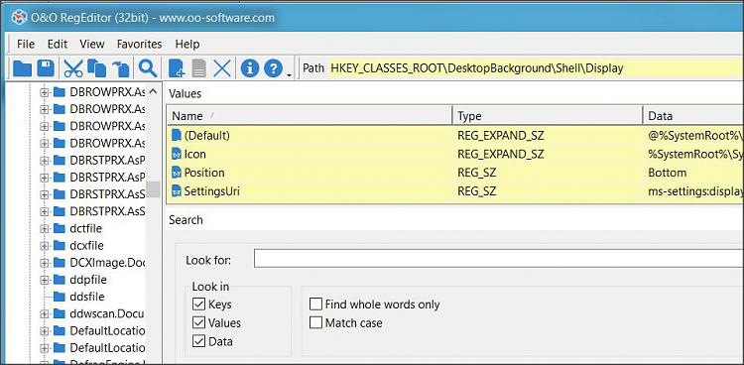The width and height of the screenshot is (744, 365).
Task: Click the ddpfile folder icon
Action: pos(59,280)
